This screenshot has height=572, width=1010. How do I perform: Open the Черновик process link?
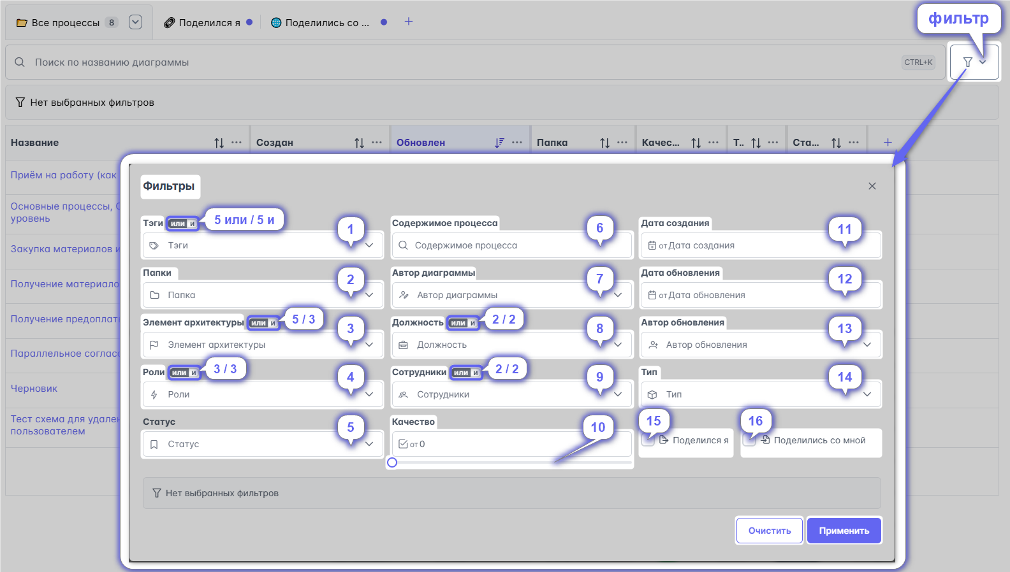34,389
